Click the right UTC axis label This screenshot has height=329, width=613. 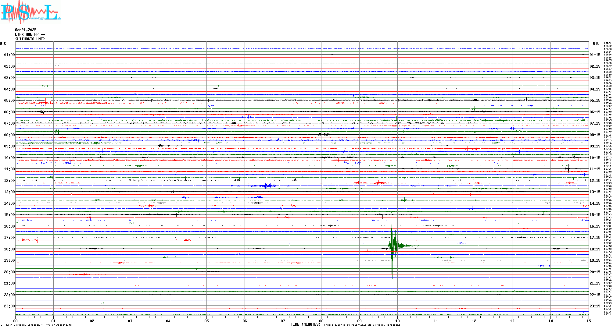point(596,44)
